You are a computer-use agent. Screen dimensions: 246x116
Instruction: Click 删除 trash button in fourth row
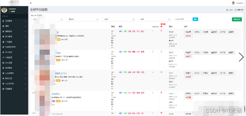[231, 93]
